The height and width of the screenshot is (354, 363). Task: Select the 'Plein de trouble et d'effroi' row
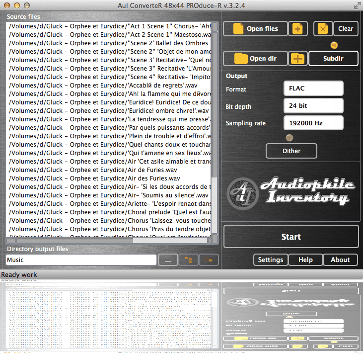click(108, 136)
